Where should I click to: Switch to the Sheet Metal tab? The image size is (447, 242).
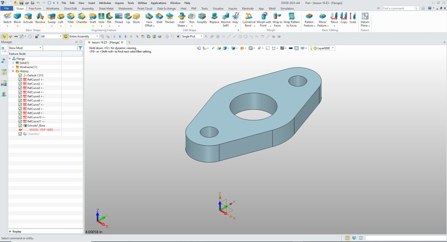click(x=105, y=8)
